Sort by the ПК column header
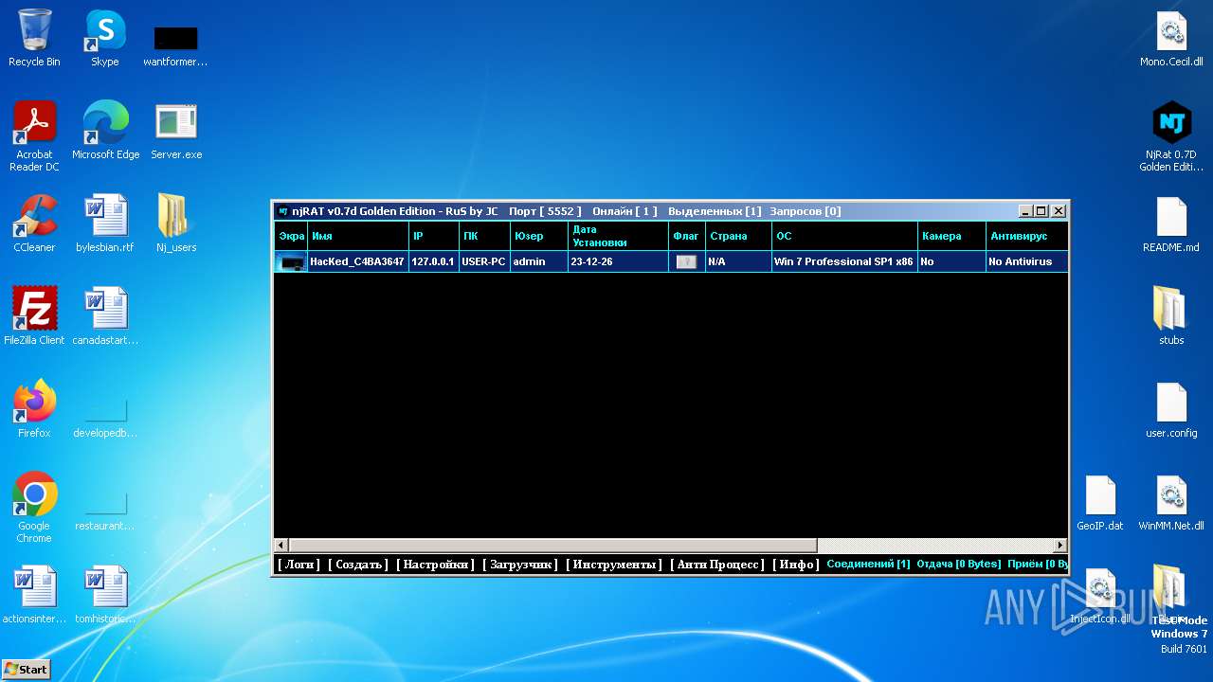This screenshot has width=1213, height=682. [x=485, y=236]
